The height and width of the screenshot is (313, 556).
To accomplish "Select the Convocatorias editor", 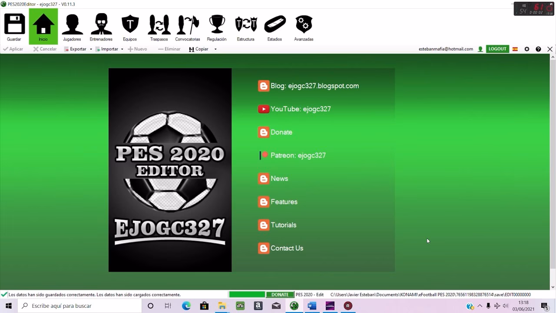I will pos(187,27).
